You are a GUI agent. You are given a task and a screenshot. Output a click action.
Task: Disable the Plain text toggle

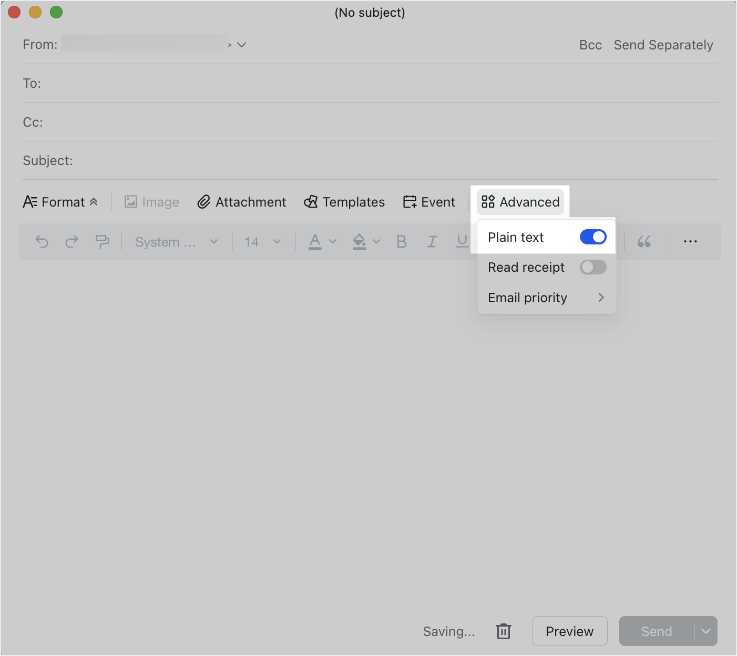[593, 237]
